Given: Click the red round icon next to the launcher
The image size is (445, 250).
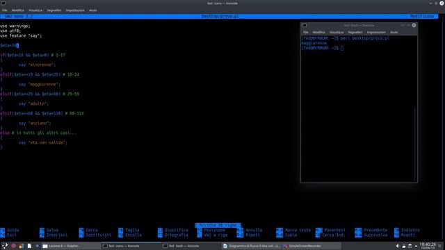Looking at the screenshot, I should 13,246.
